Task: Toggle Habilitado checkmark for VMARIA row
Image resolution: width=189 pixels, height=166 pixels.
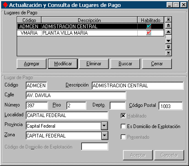Action: pyautogui.click(x=149, y=33)
